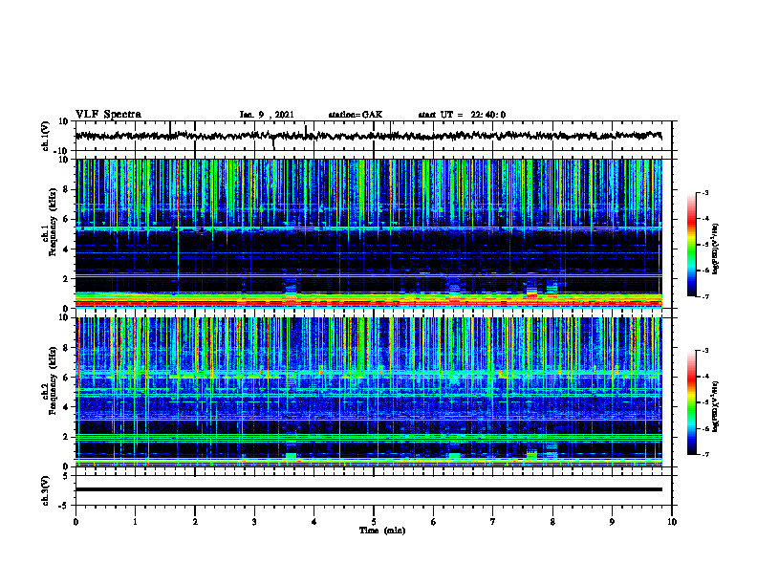Click the "8" kHz tick of ch.1 spectrogram
The width and height of the screenshot is (757, 585).
66,189
